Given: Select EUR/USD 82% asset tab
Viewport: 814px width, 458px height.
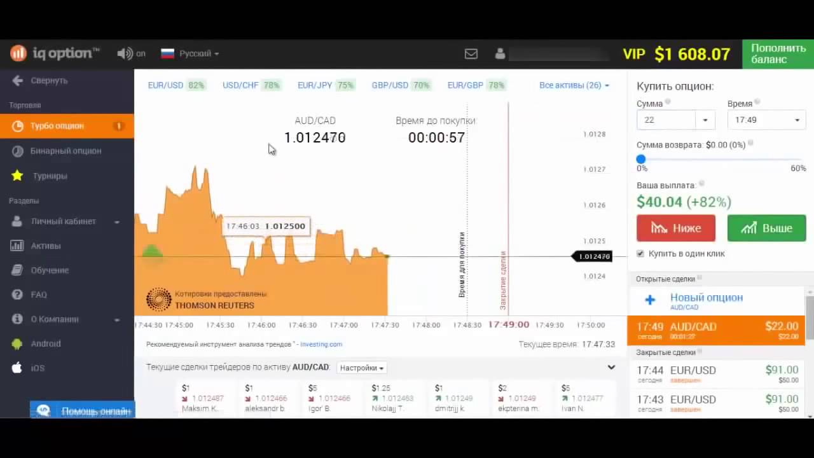Looking at the screenshot, I should pyautogui.click(x=176, y=85).
